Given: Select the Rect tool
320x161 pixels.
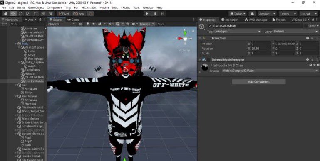Looking at the screenshot, I should pyautogui.click(x=35, y=14).
